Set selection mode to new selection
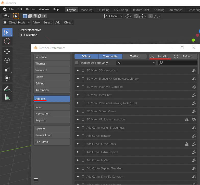 (25, 16)
